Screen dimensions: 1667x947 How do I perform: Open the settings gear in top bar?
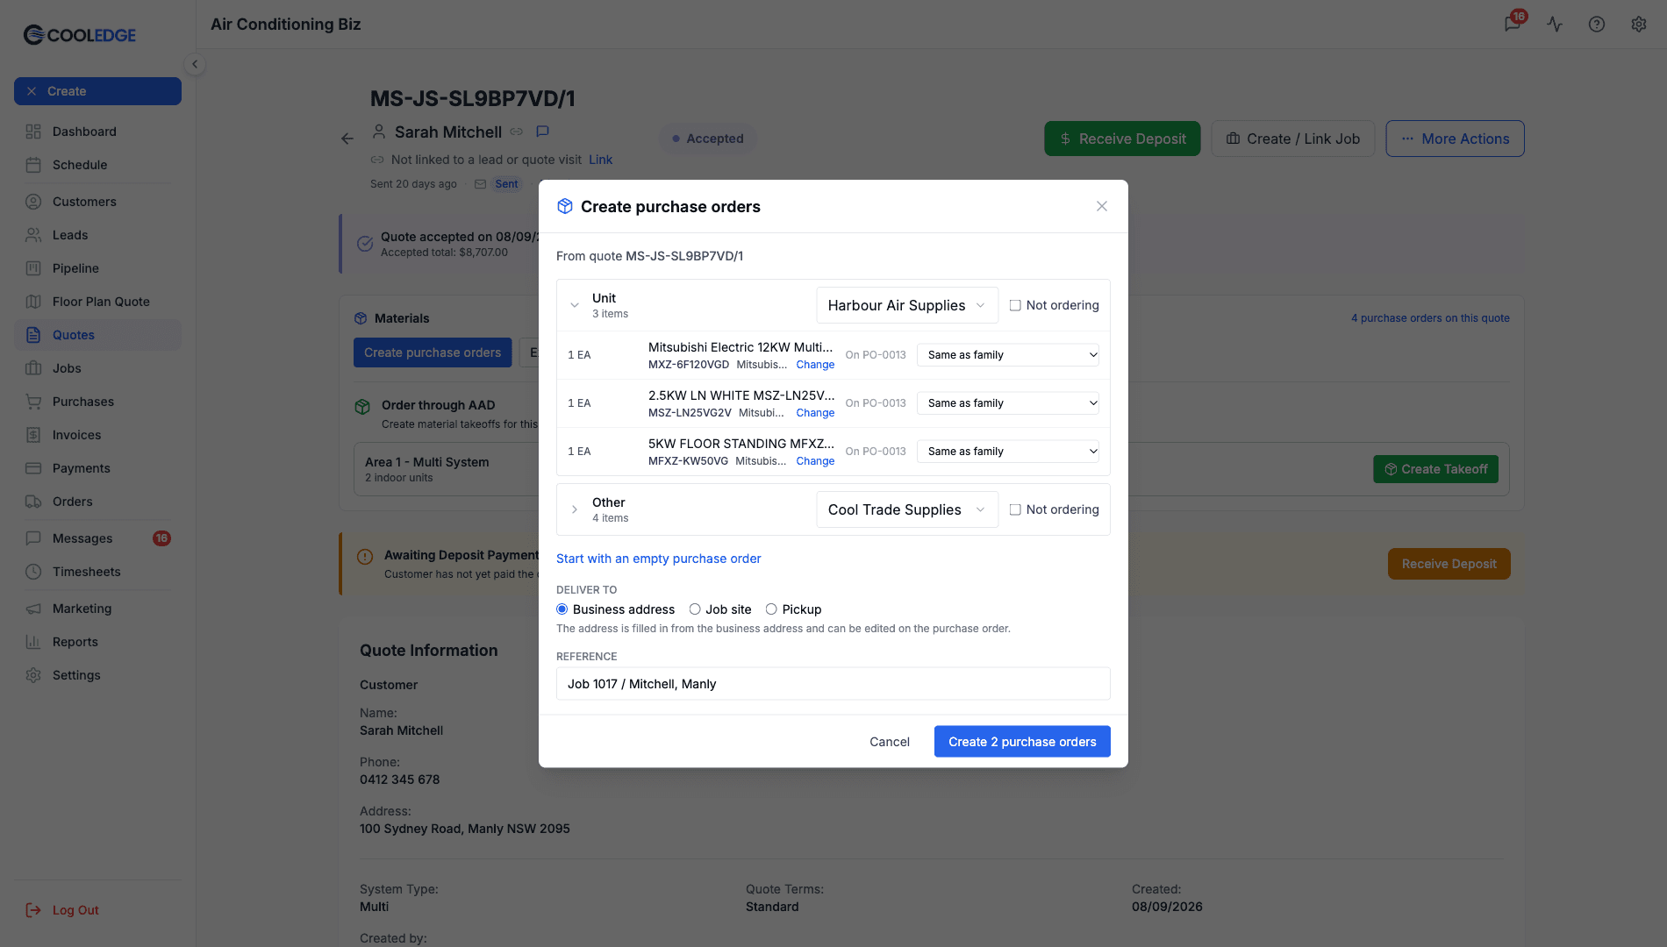pos(1639,24)
